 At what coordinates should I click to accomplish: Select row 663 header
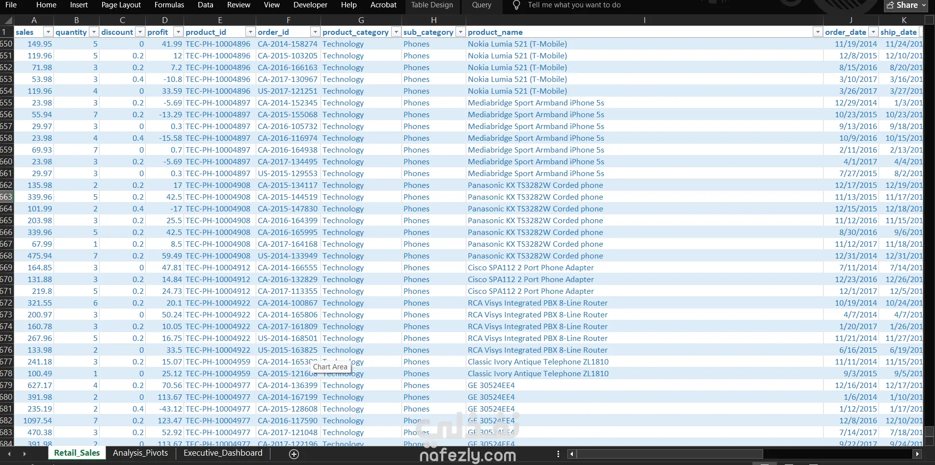click(x=6, y=197)
